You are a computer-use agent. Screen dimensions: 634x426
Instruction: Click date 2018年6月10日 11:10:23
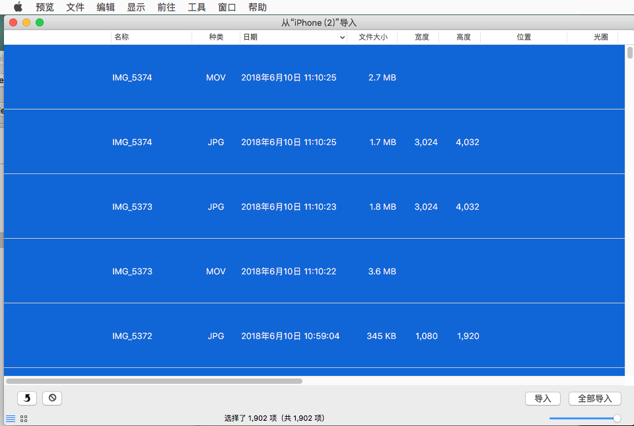pos(289,207)
